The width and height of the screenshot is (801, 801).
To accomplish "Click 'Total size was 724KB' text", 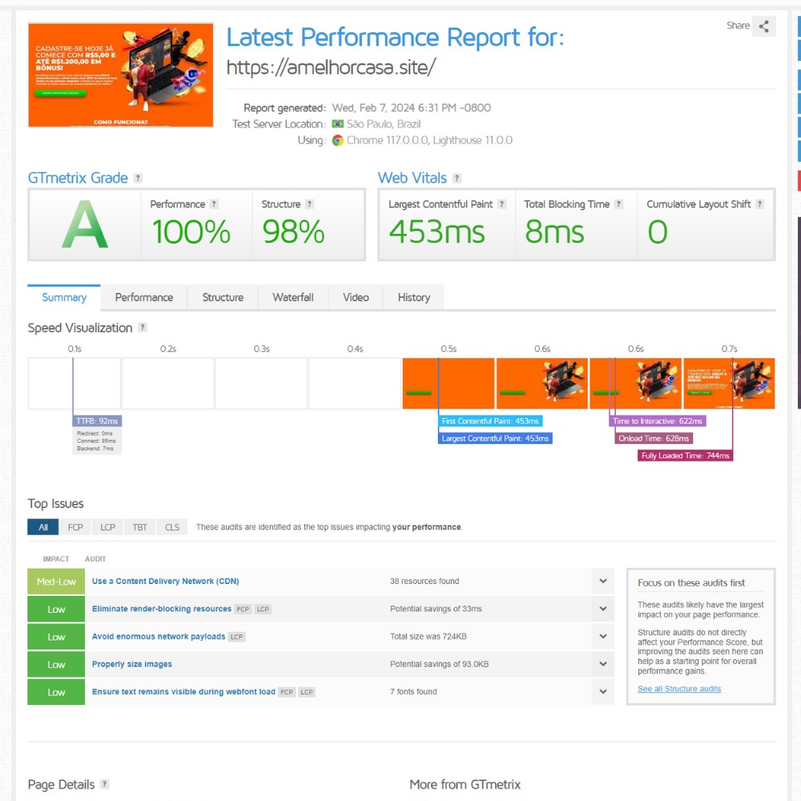I will point(428,637).
